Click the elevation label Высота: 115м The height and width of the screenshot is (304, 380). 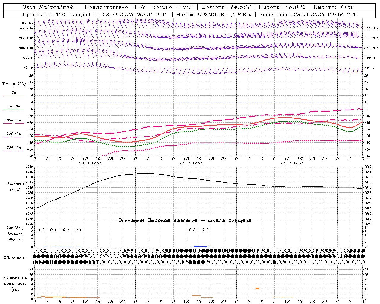[x=334, y=7]
